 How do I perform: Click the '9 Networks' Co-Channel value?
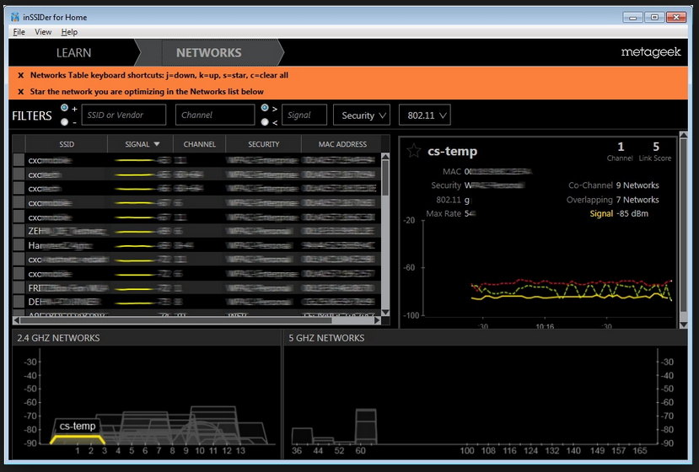637,185
